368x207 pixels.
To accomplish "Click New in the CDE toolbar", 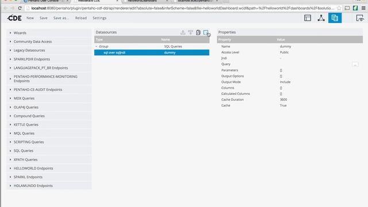I will click(x=30, y=18).
